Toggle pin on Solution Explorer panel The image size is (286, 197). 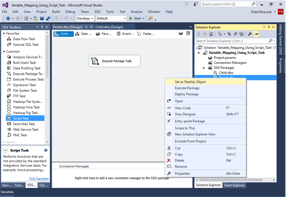(x=269, y=27)
